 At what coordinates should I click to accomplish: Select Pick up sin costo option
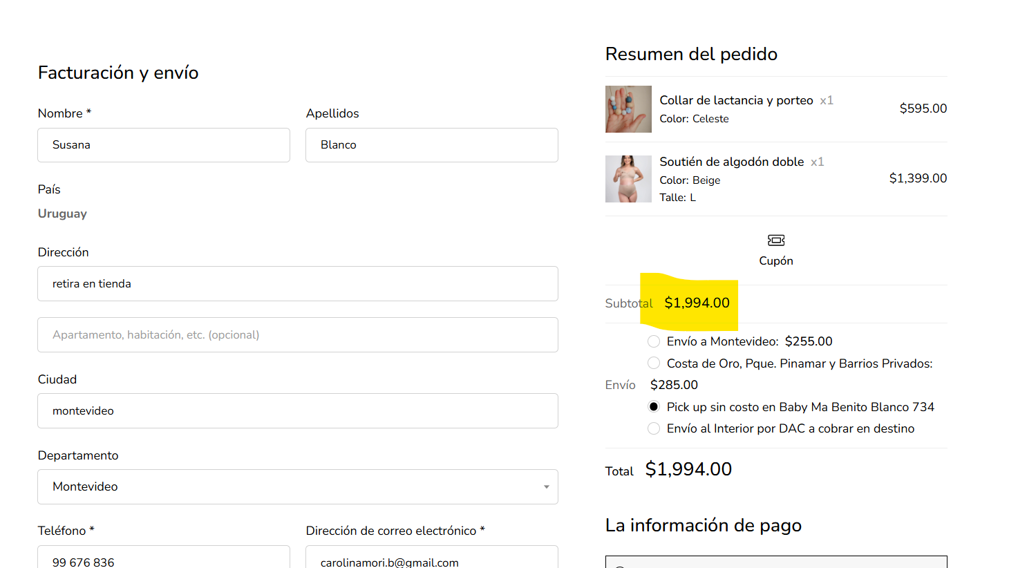[x=654, y=407]
